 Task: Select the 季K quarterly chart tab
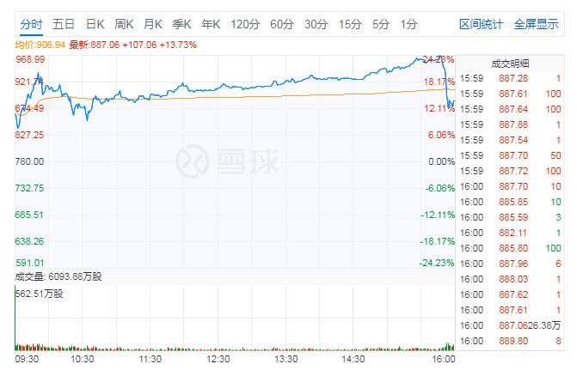(x=183, y=24)
